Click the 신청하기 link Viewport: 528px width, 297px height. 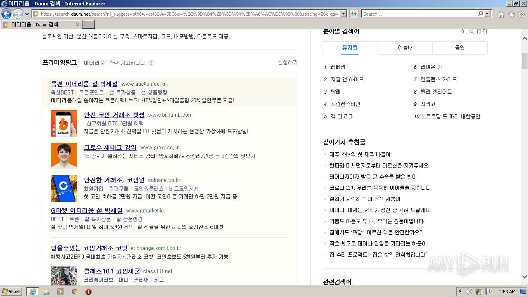click(288, 63)
